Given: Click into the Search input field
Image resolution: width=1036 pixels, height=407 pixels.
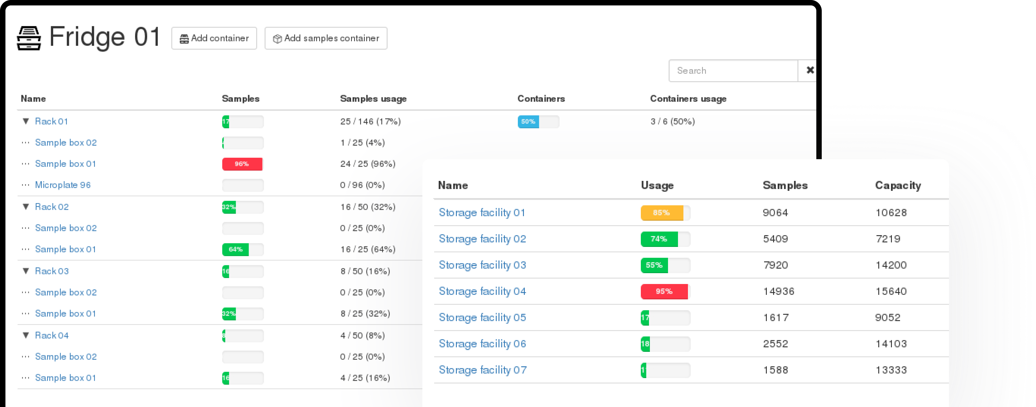Looking at the screenshot, I should [733, 71].
